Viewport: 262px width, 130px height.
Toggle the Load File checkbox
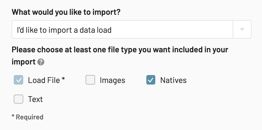[x=18, y=80]
